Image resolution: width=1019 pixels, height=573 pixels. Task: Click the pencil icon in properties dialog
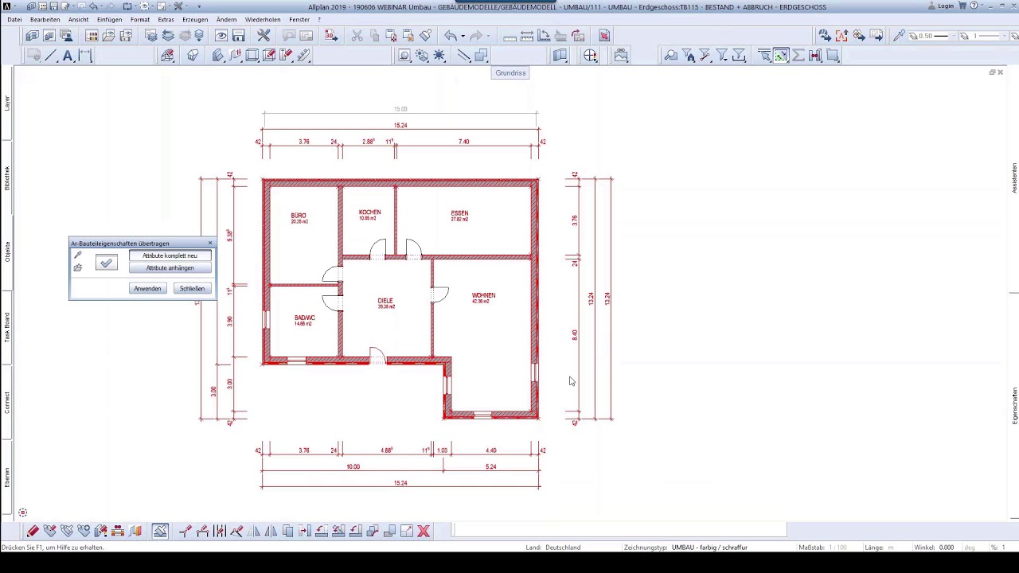coord(77,255)
